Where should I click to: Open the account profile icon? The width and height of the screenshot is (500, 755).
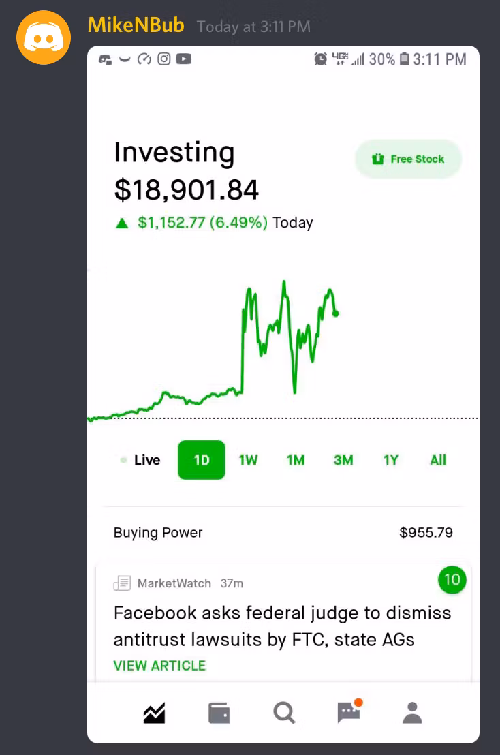[x=412, y=713]
